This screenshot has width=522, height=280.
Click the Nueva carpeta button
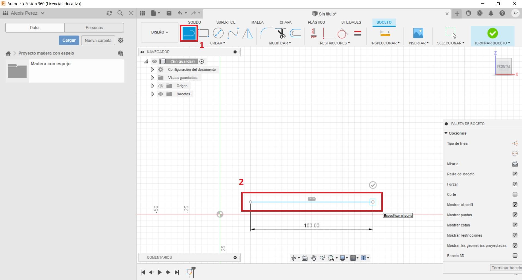(98, 40)
